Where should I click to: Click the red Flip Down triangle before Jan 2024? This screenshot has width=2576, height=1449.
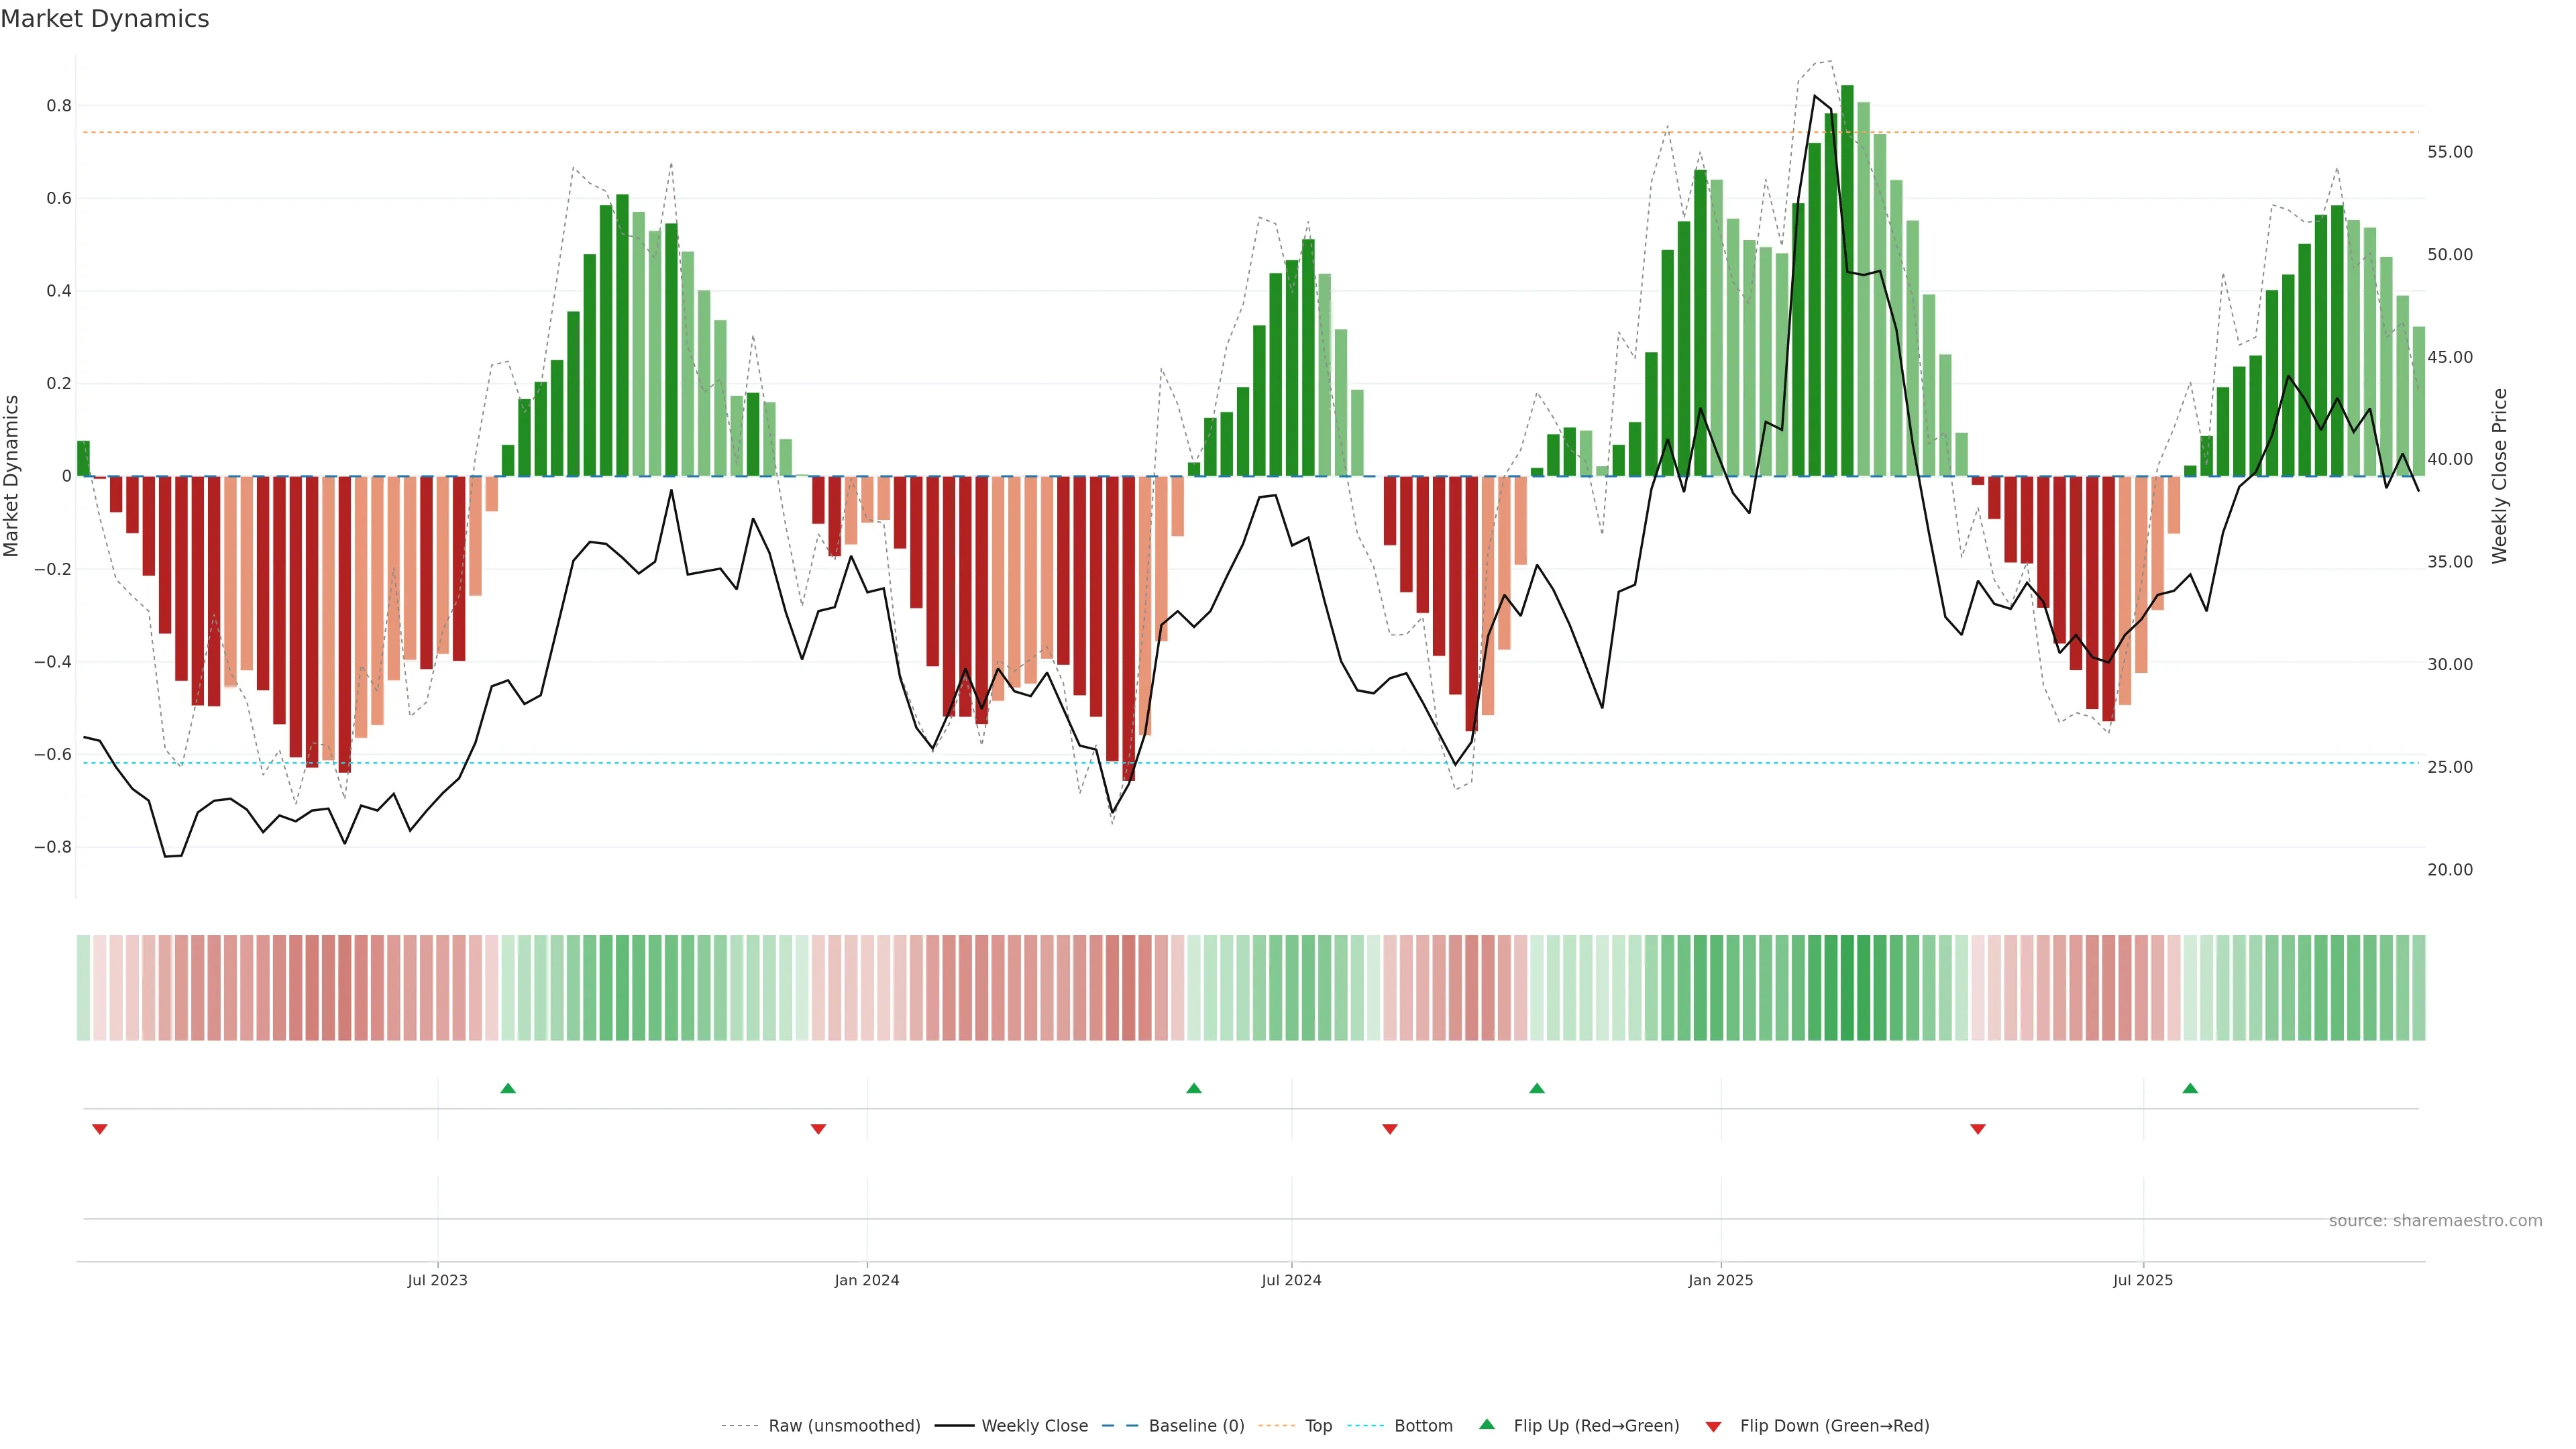click(818, 1129)
